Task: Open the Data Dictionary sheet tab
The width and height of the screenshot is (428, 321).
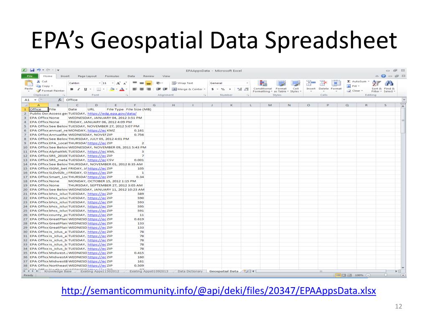Action: (x=190, y=271)
